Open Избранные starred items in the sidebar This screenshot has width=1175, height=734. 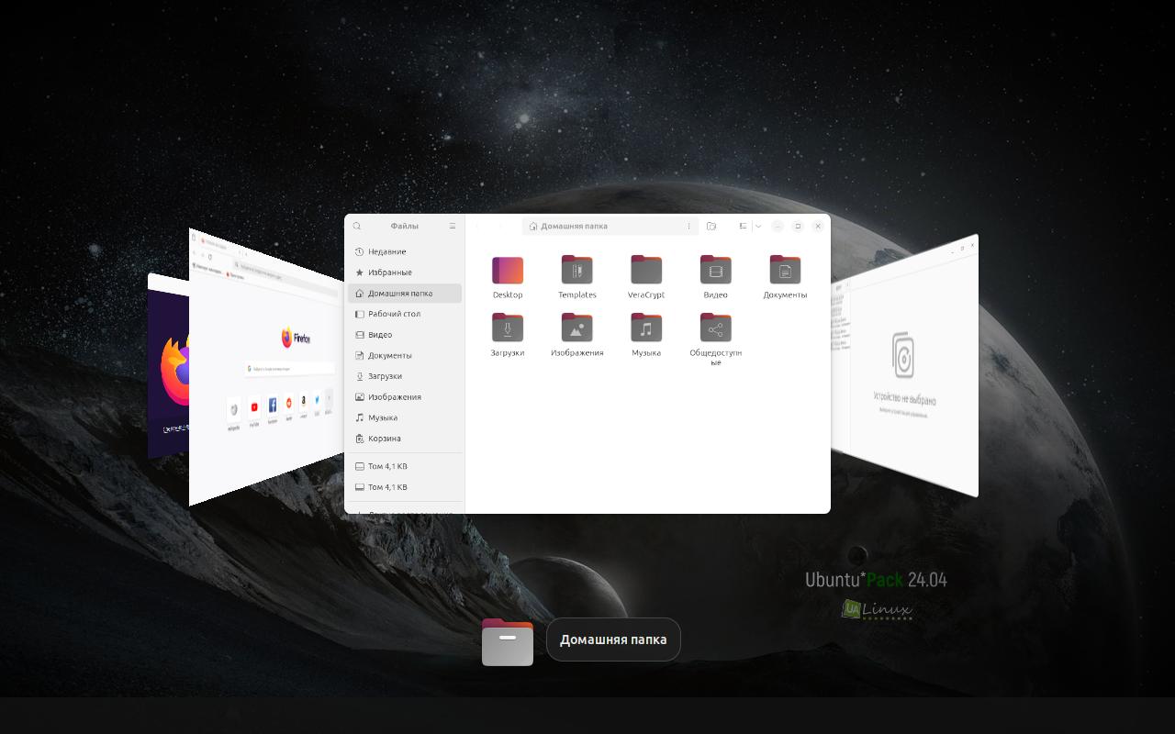pyautogui.click(x=405, y=272)
